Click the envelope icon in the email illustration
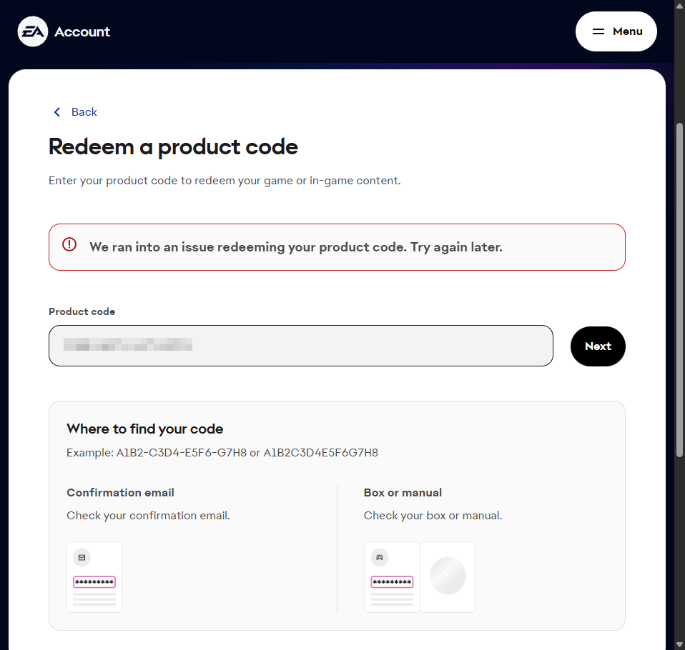This screenshot has height=650, width=685. (82, 558)
